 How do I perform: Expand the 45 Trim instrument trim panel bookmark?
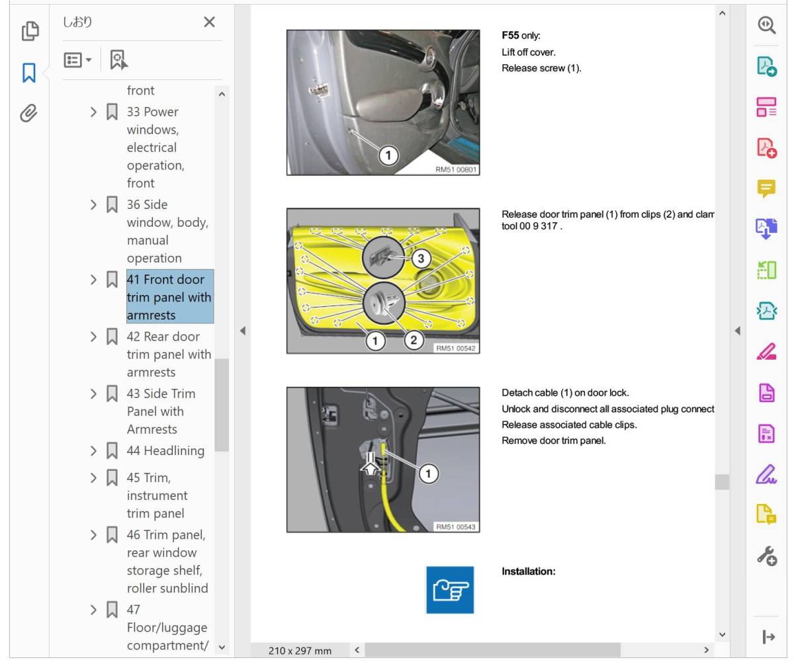(x=93, y=477)
